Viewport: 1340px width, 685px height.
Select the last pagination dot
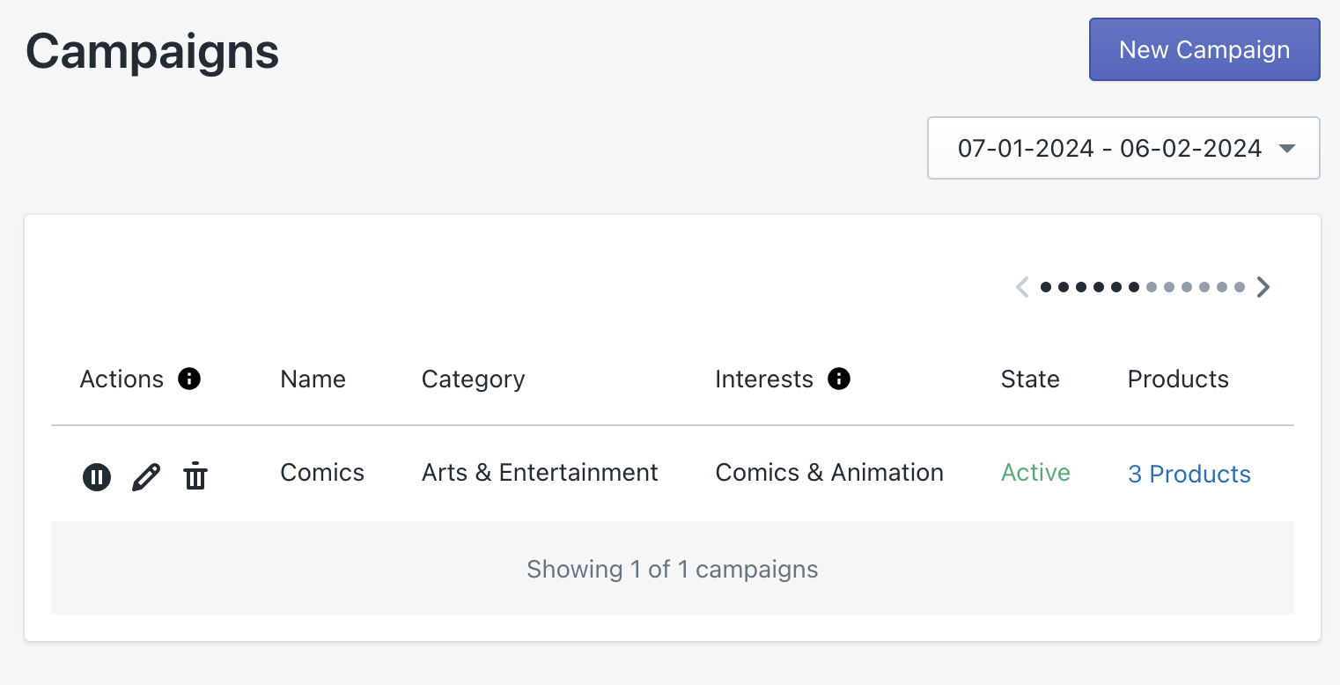(x=1240, y=287)
